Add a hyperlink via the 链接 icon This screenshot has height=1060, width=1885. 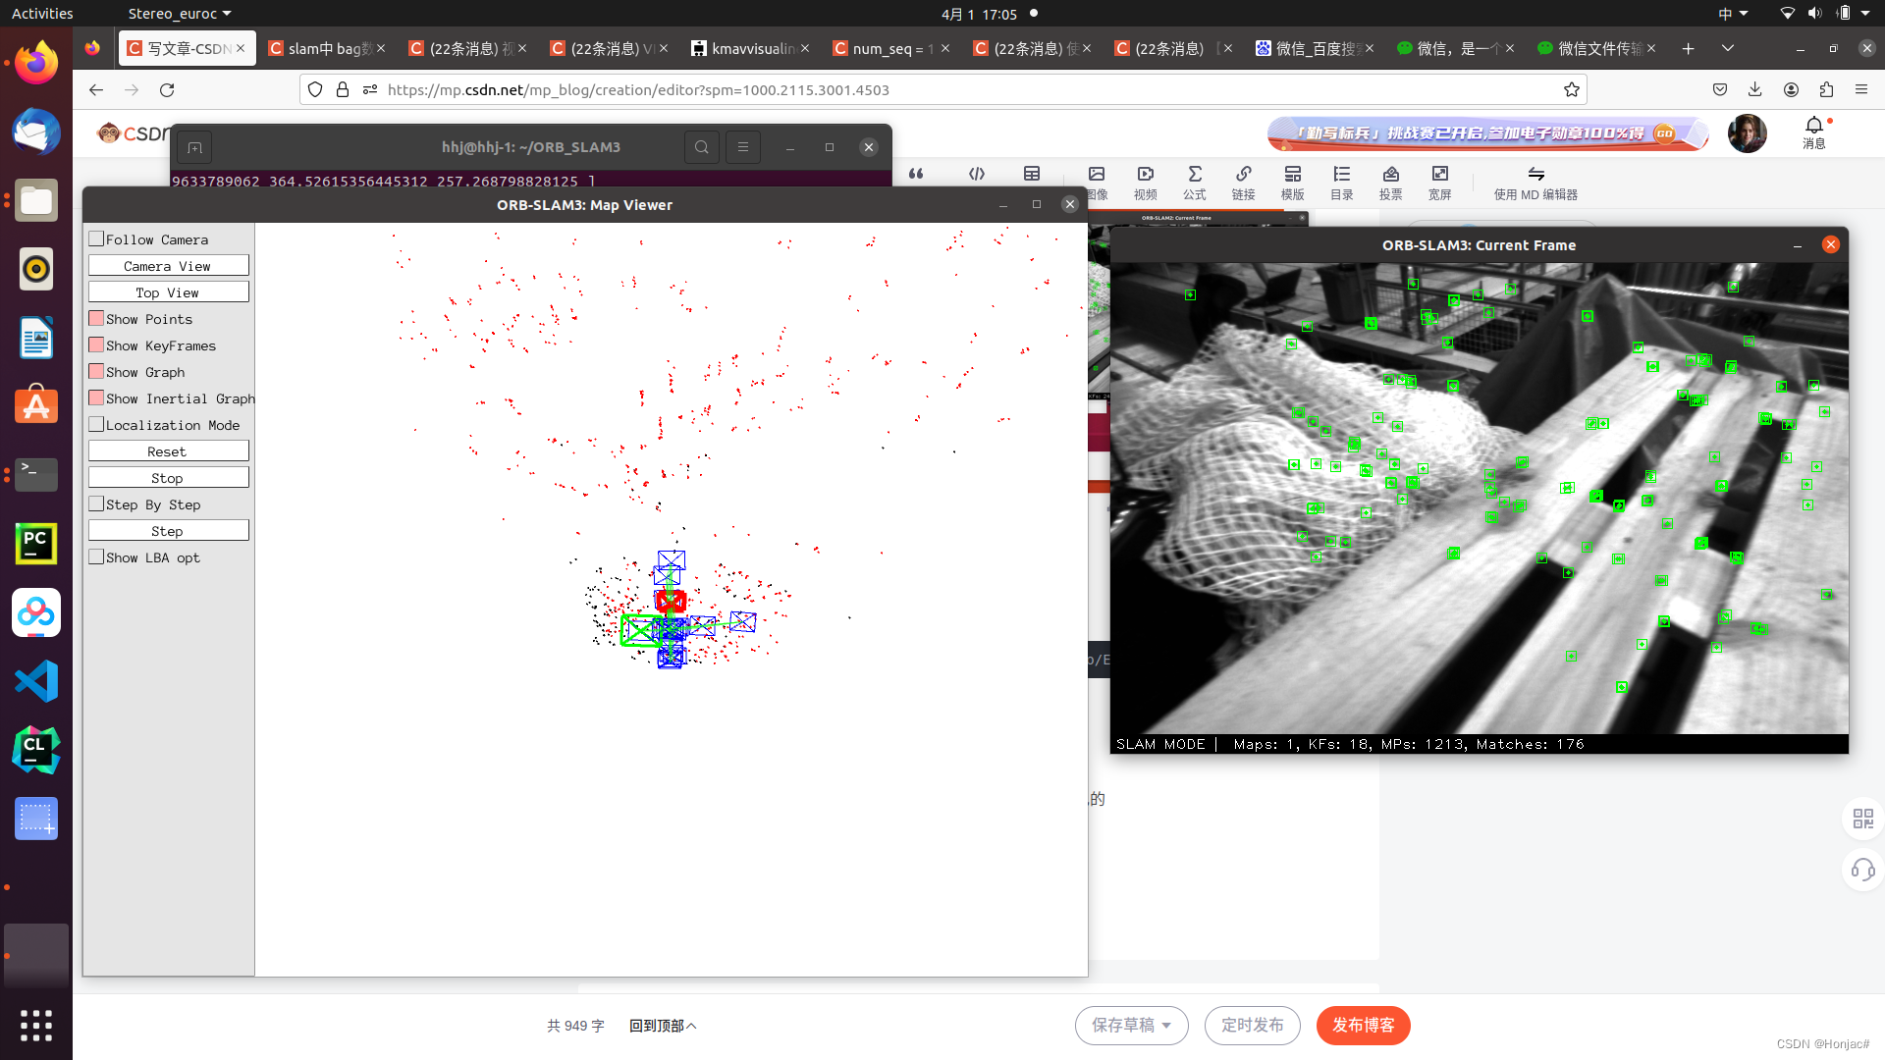click(x=1243, y=183)
